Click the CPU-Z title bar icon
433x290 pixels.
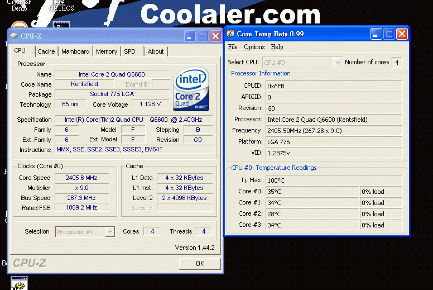(x=14, y=36)
